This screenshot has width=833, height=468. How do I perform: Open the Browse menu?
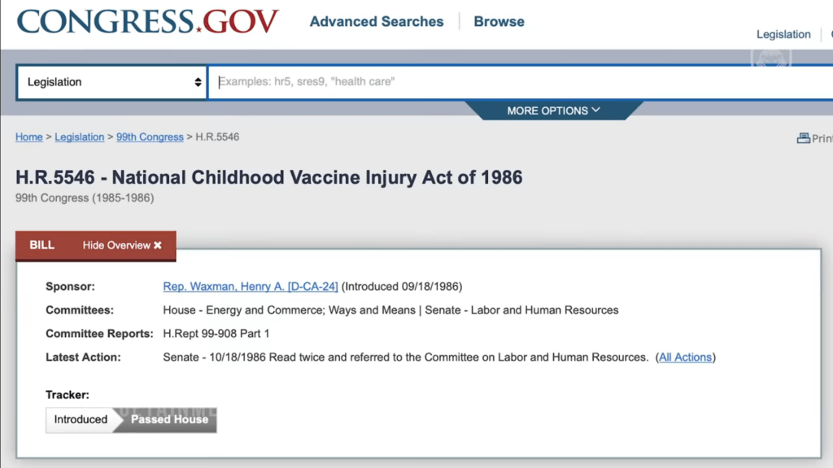click(x=499, y=22)
